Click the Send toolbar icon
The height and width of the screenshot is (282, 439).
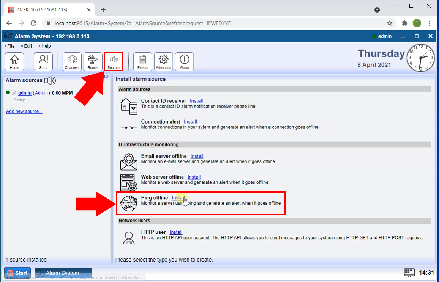pos(43,61)
